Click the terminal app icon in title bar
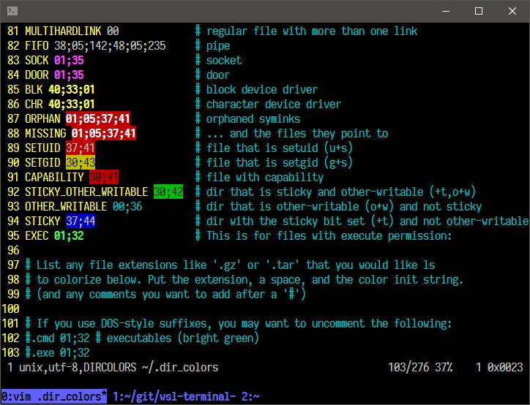 click(12, 11)
